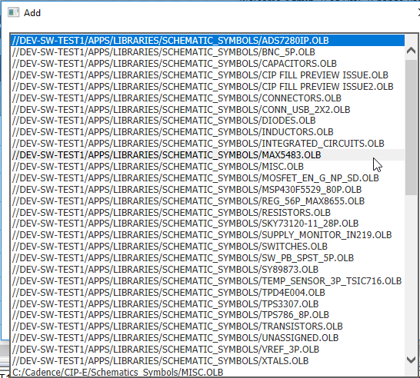Select the BNC_5P.OLB library entry
The width and height of the screenshot is (420, 378).
[208, 52]
